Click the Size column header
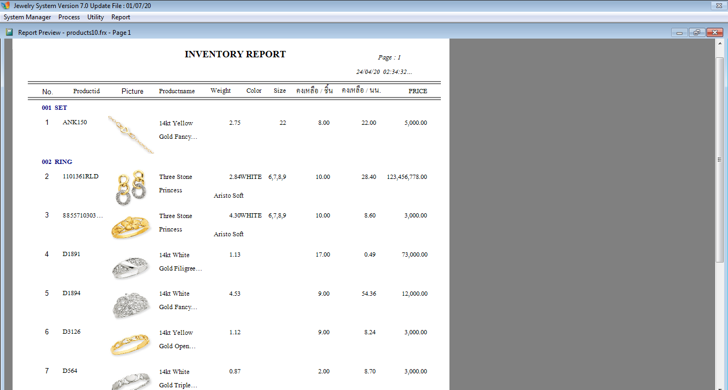 click(x=280, y=91)
